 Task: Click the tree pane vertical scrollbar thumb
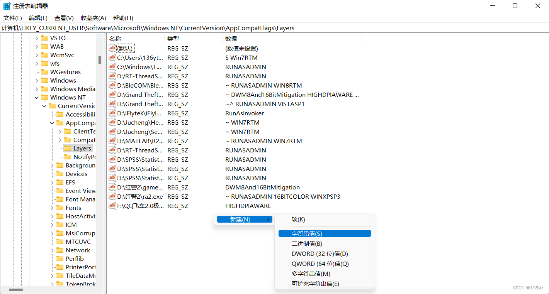(x=99, y=60)
